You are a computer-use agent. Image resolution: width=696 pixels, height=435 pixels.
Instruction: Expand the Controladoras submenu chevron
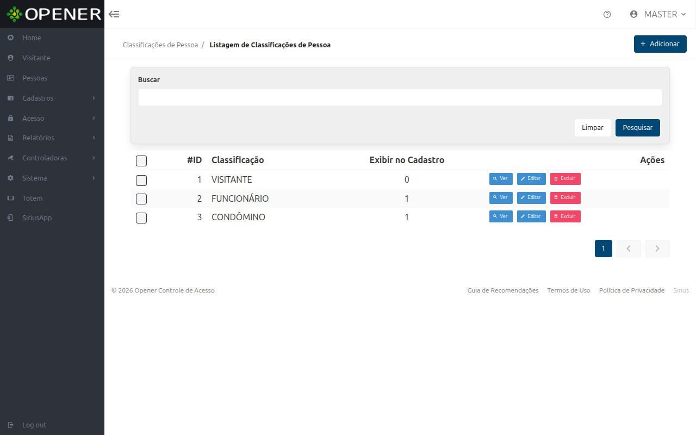[x=94, y=158]
